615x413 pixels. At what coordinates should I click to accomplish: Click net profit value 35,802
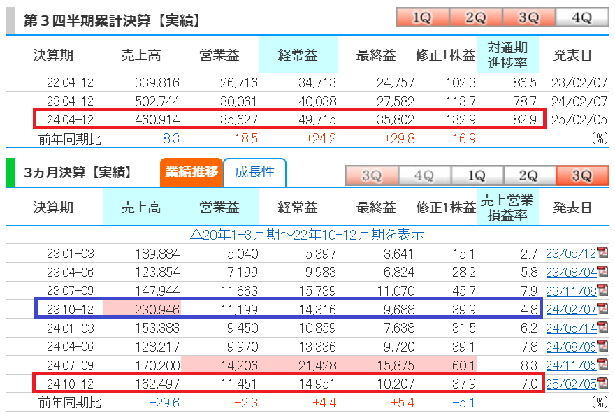[396, 119]
